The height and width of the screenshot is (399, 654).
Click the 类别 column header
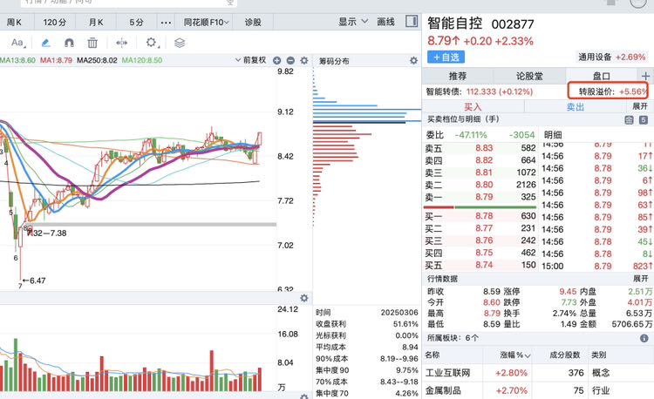pos(598,355)
